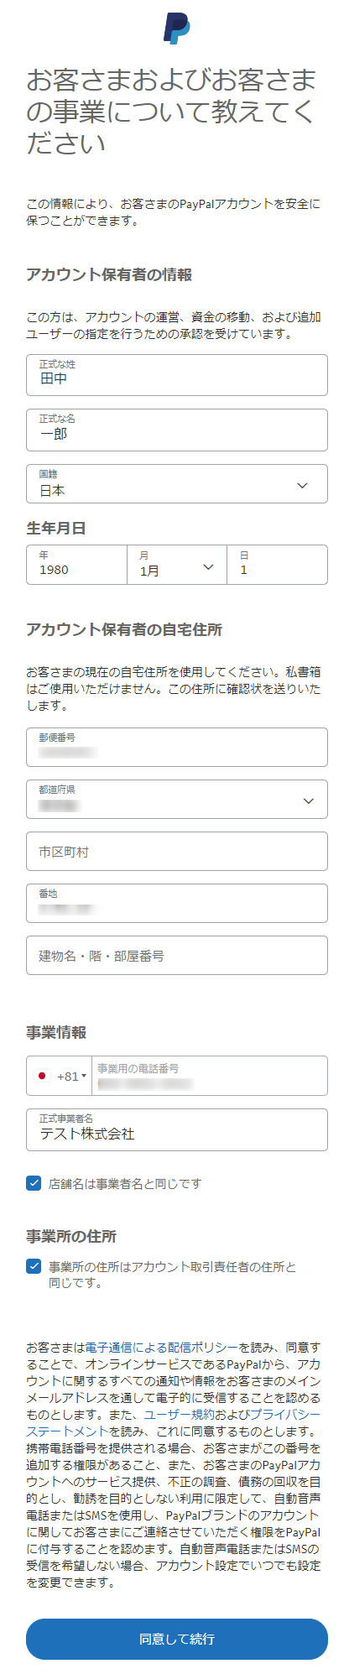Click the 建物名・階・部屋番号 input field
This screenshot has height=1674, width=349.
177,956
